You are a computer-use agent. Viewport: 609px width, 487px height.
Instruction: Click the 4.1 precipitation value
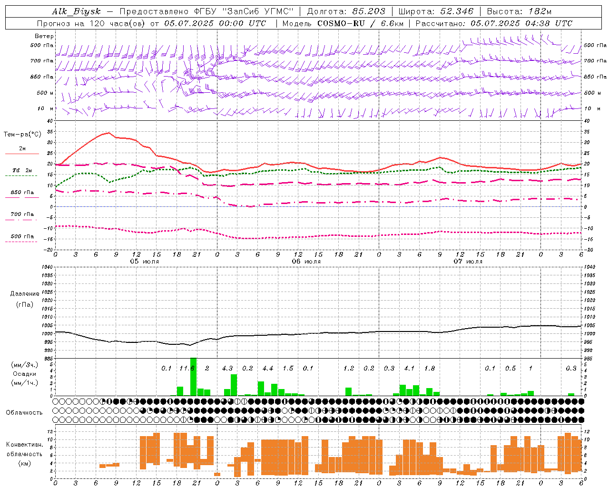[x=409, y=368]
